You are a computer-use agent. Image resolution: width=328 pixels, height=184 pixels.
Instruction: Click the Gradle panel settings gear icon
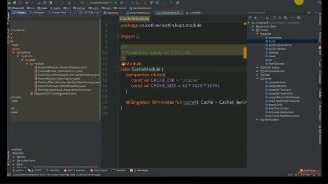(x=309, y=13)
